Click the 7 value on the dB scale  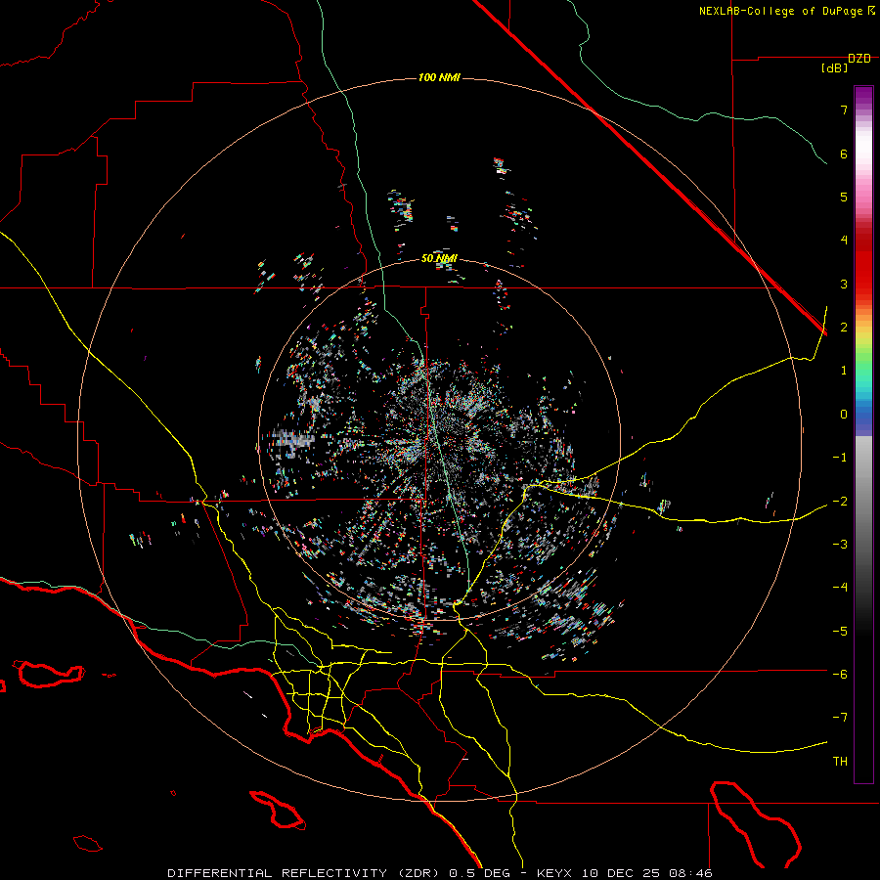tap(843, 110)
